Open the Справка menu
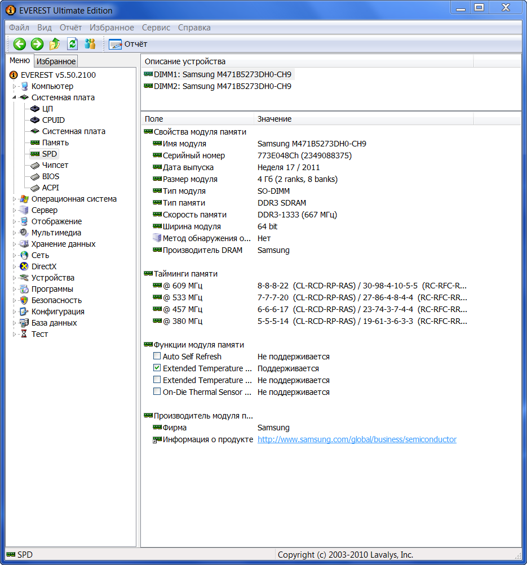Viewport: 527px width, 565px height. (x=194, y=28)
